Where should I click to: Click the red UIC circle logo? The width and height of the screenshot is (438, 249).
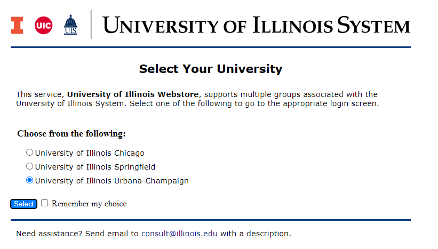[44, 26]
